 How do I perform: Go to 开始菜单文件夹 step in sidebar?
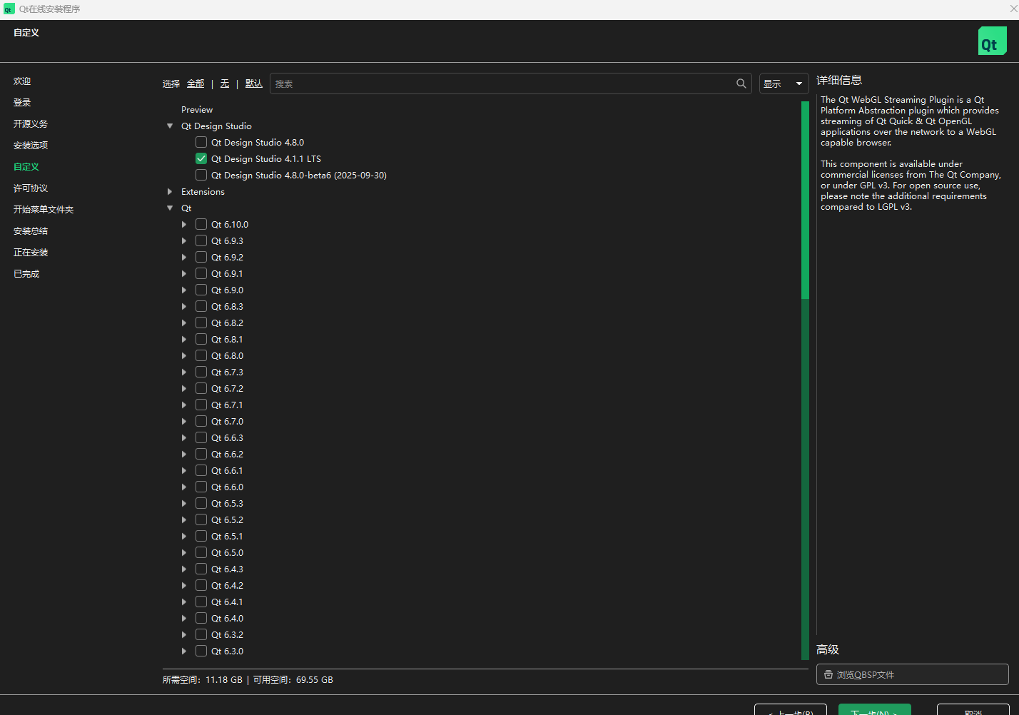(44, 210)
